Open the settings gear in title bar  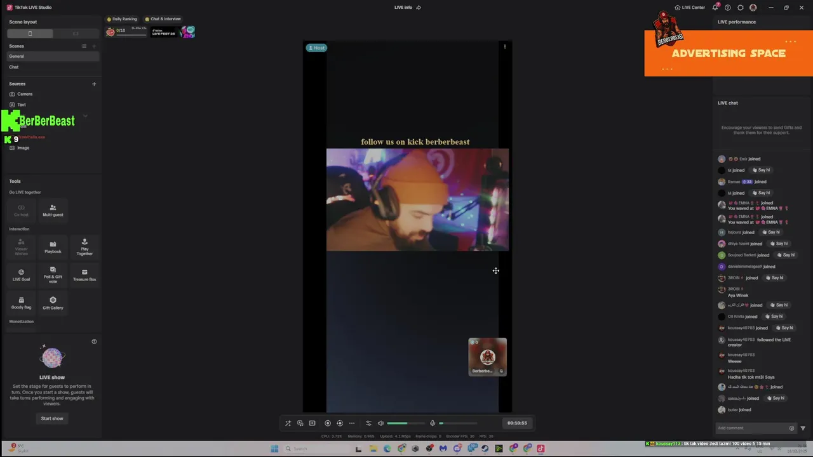point(741,8)
